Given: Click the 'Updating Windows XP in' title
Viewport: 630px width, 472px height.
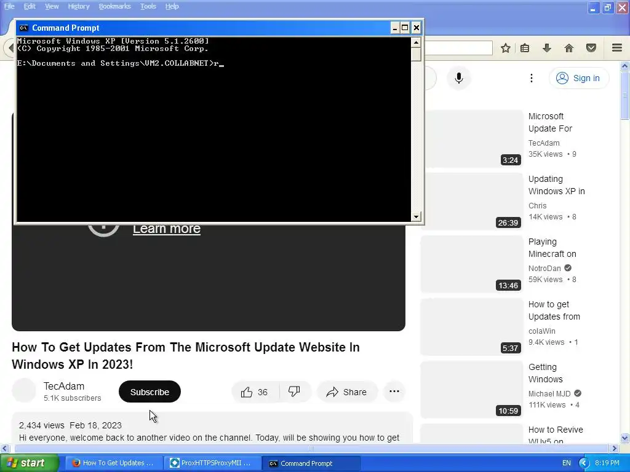Looking at the screenshot, I should click(556, 185).
